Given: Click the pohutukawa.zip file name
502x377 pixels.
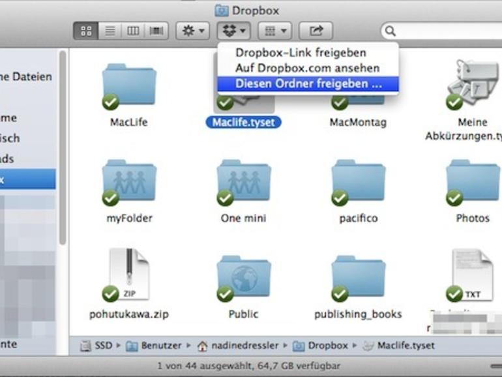Looking at the screenshot, I should (129, 314).
